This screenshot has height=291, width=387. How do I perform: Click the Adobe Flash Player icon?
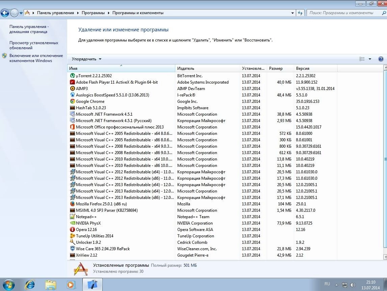tap(72, 82)
